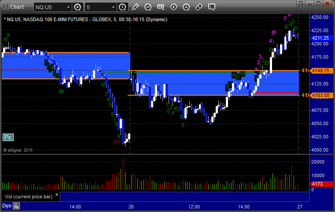Toggle the lock icon next to Dyn
This screenshot has height=212, width=335.
pyautogui.click(x=16, y=206)
